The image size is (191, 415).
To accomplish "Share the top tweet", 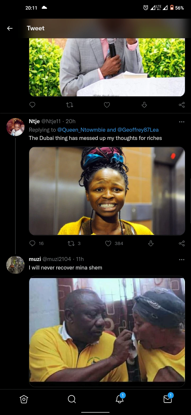I will pos(182,105).
